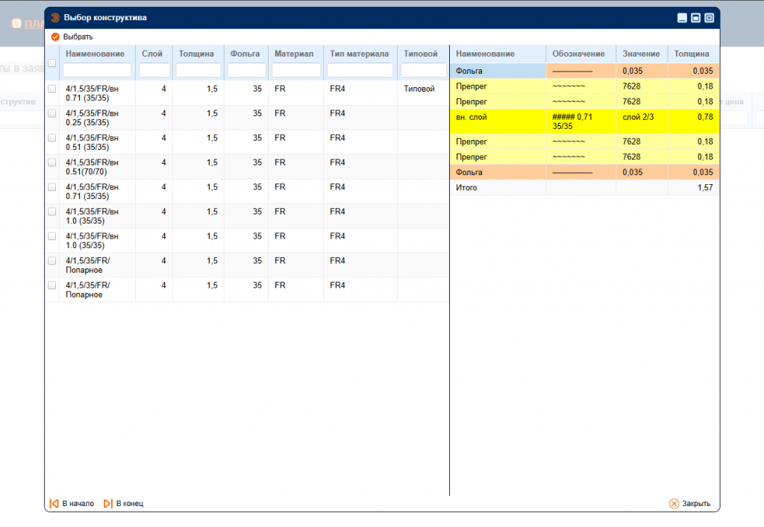Toggle the select-all checkbox in table header
The height and width of the screenshot is (527, 764).
click(52, 63)
